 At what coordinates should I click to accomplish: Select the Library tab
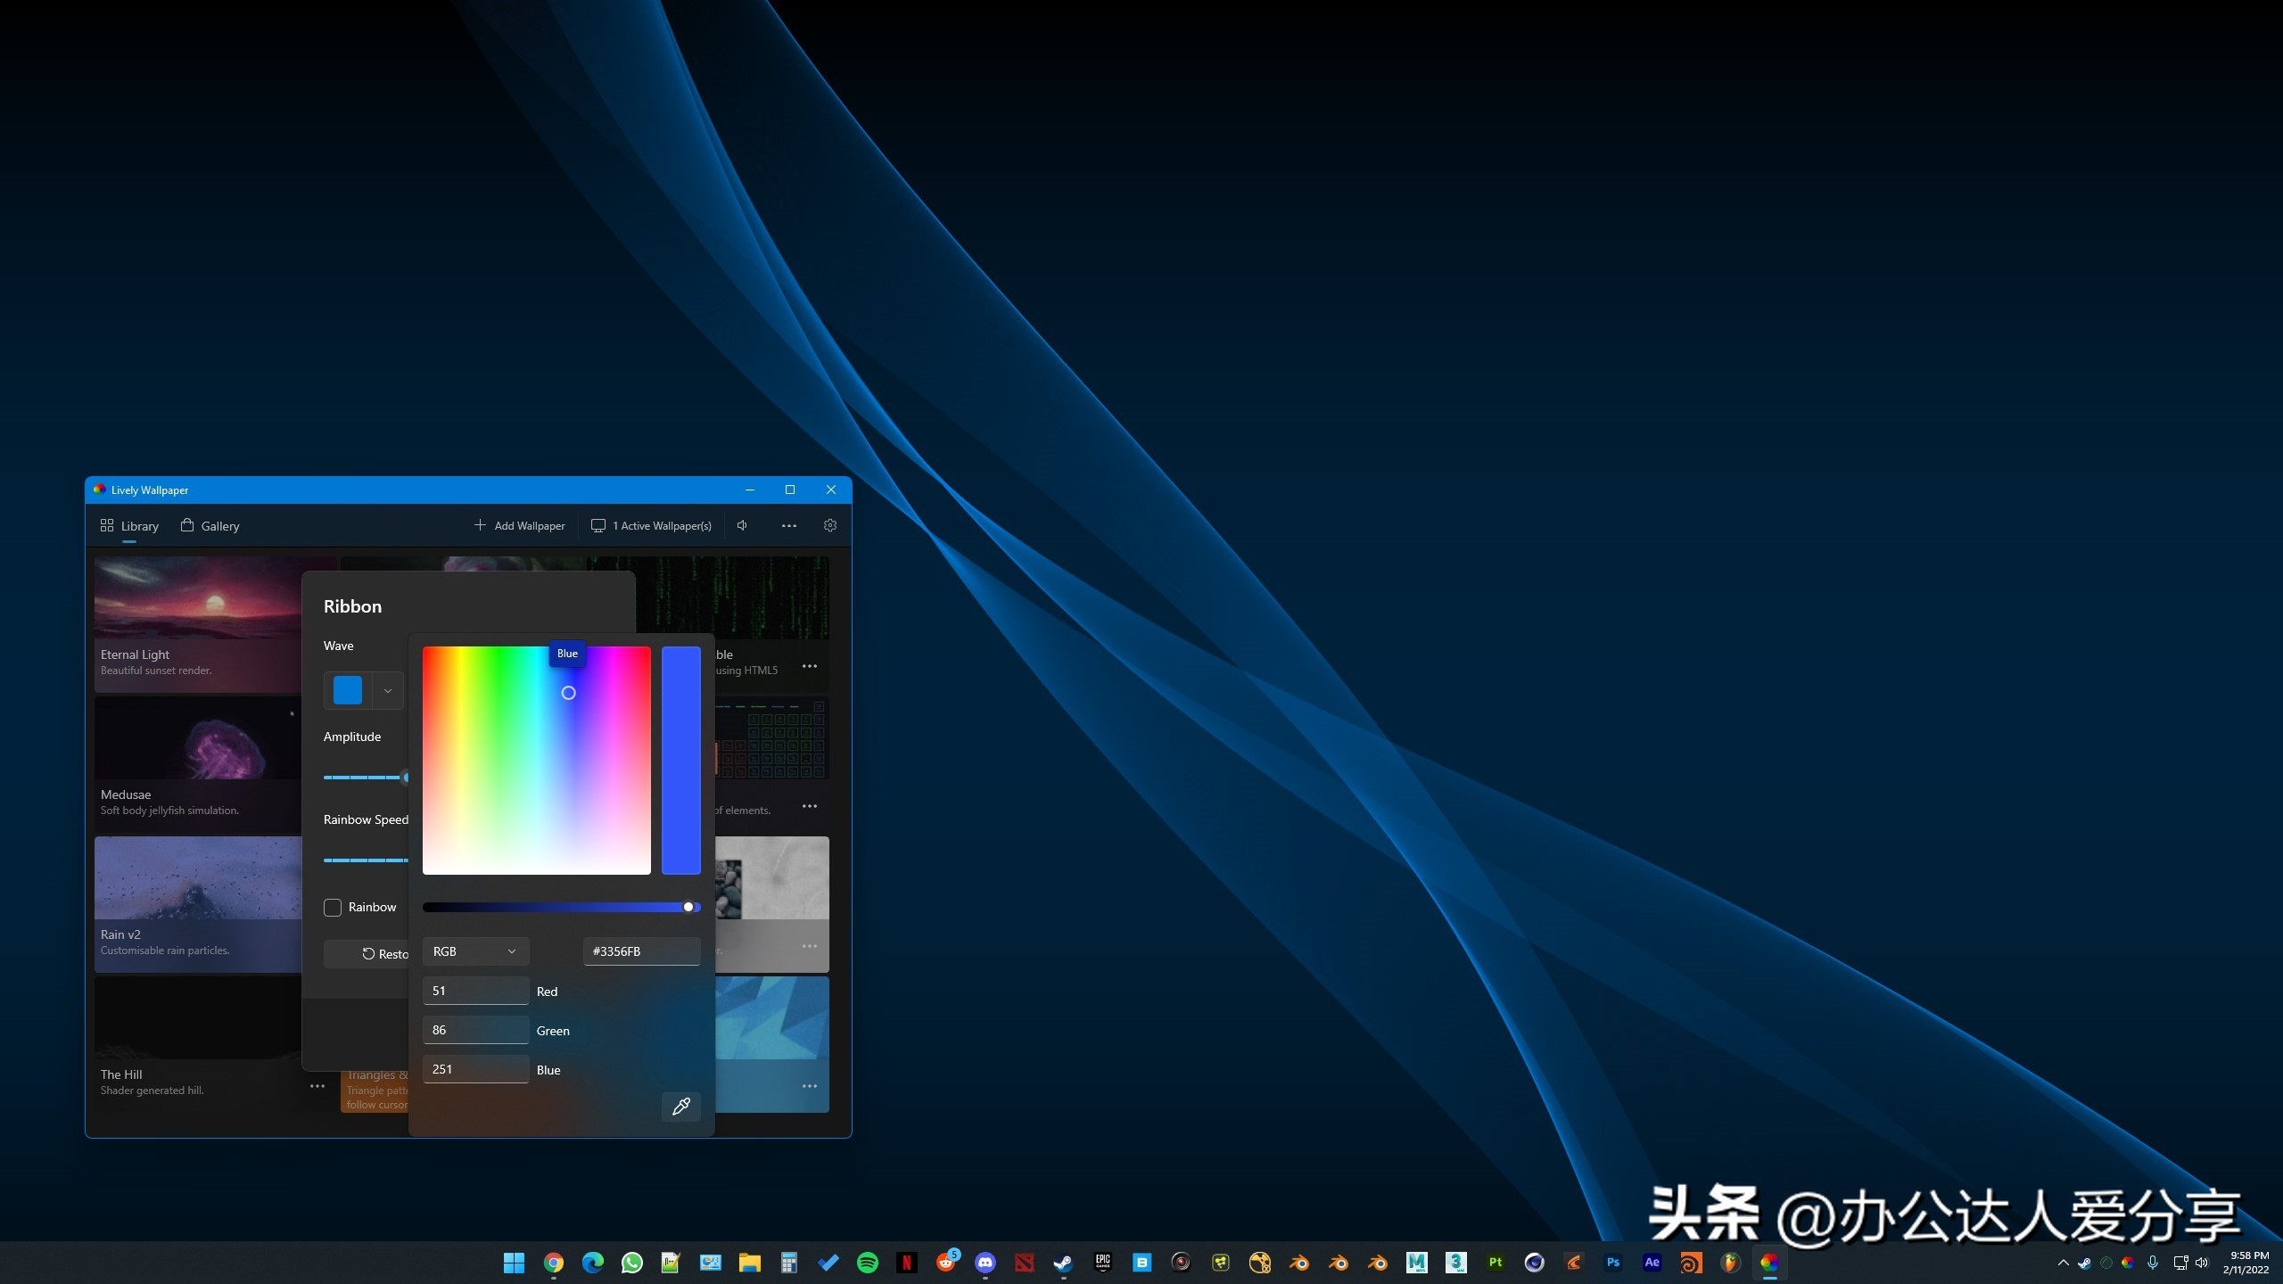coord(138,525)
